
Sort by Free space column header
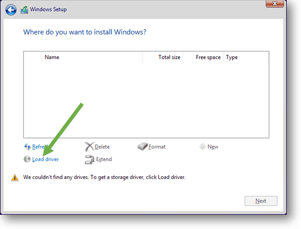(203, 57)
